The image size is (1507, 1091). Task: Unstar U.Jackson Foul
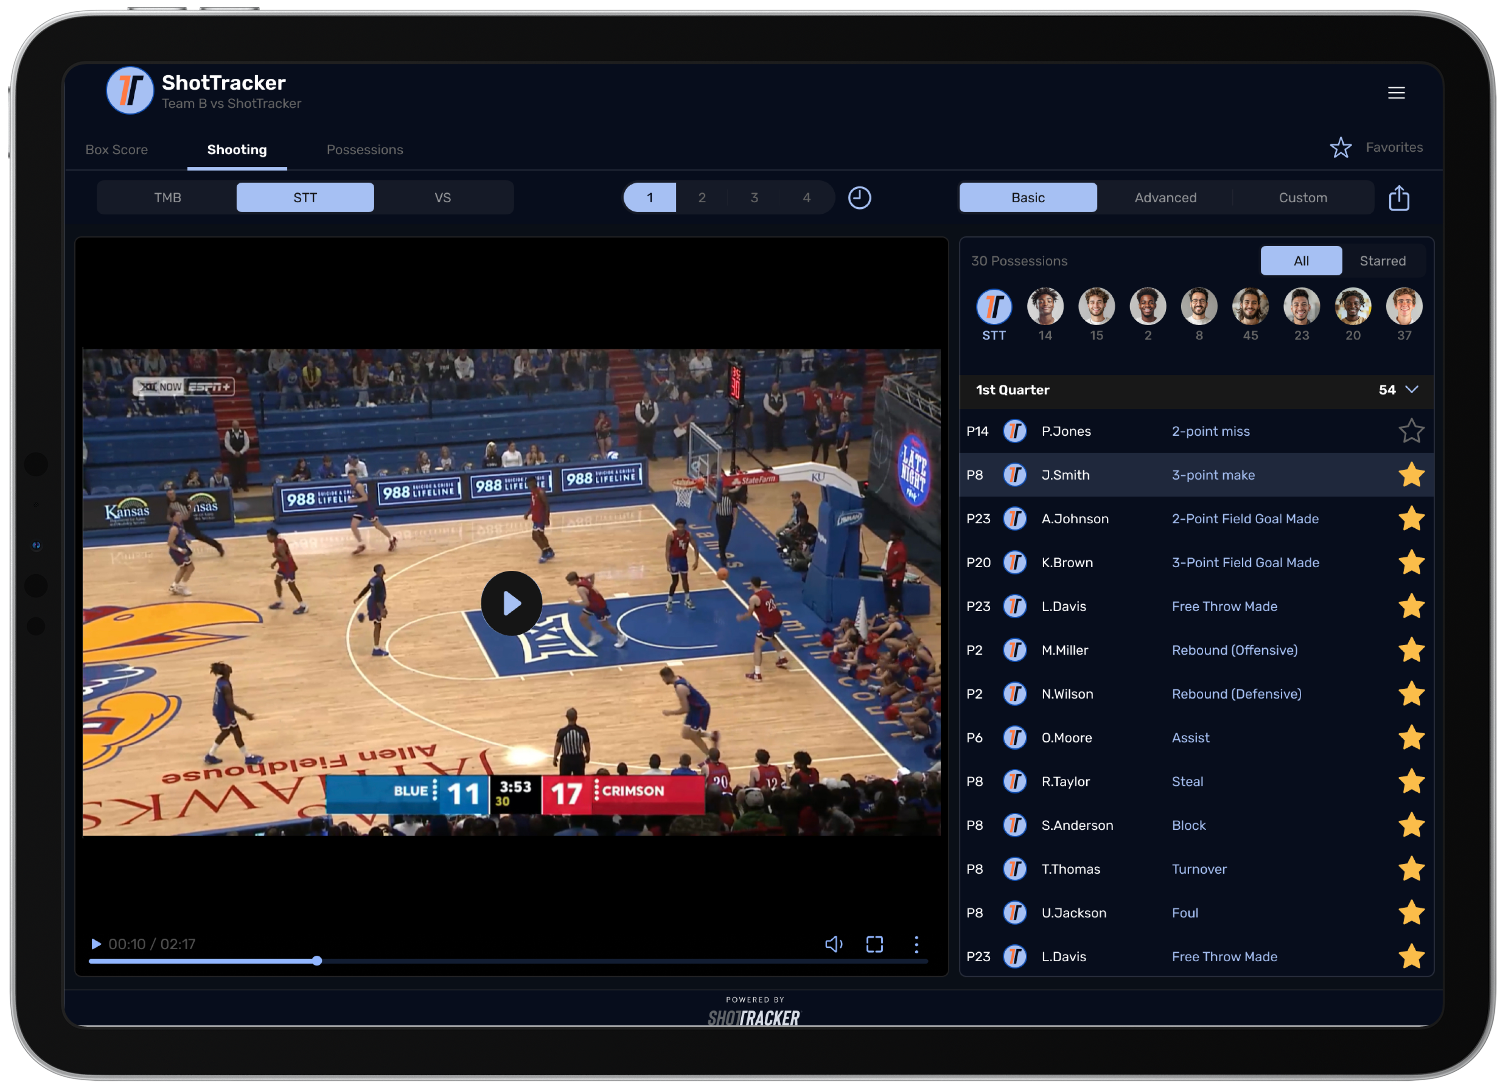1411,913
